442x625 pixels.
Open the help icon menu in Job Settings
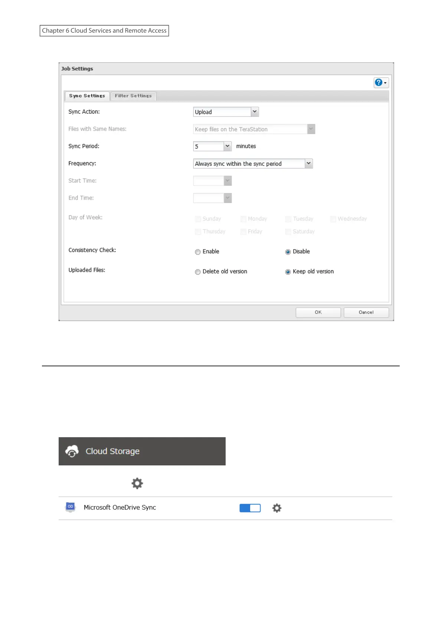click(x=381, y=82)
